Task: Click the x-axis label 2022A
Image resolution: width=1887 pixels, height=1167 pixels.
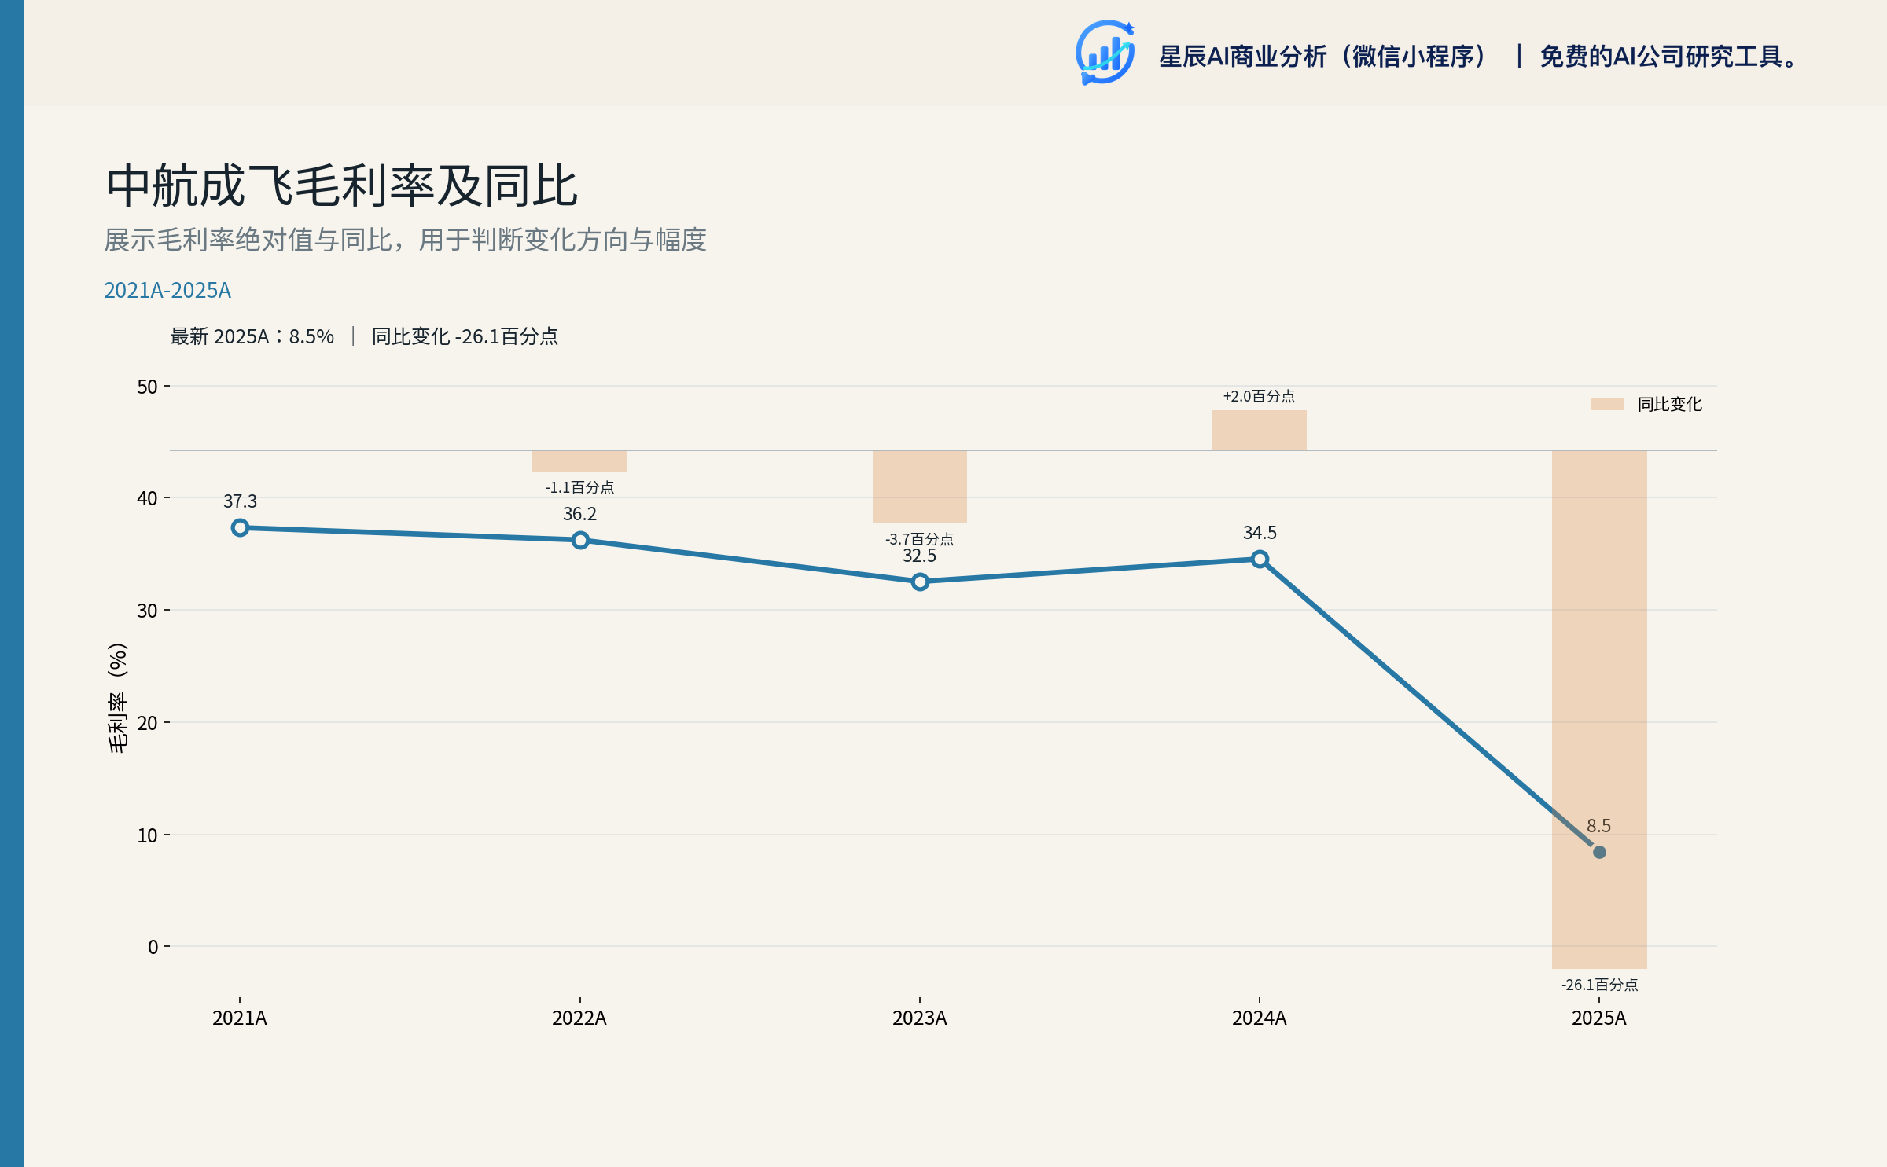Action: pyautogui.click(x=579, y=1018)
